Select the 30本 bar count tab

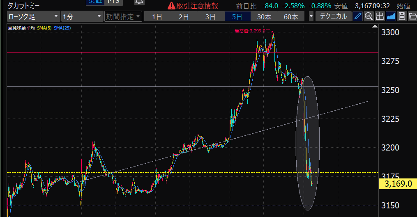pos(264,17)
